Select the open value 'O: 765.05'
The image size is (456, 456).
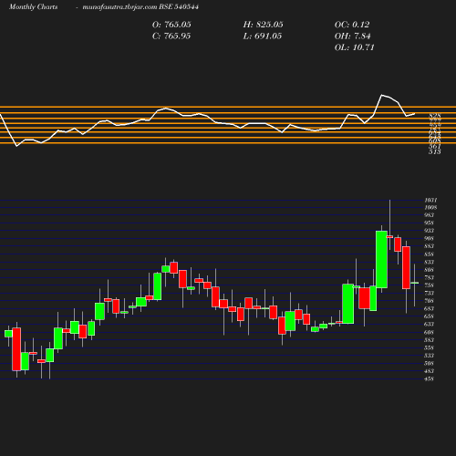coord(171,25)
